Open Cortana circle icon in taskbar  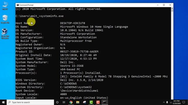[x=57, y=102]
